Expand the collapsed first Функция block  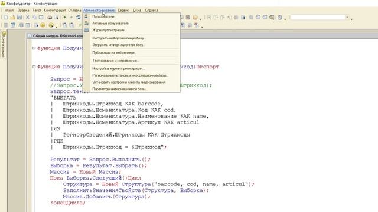(x=34, y=48)
